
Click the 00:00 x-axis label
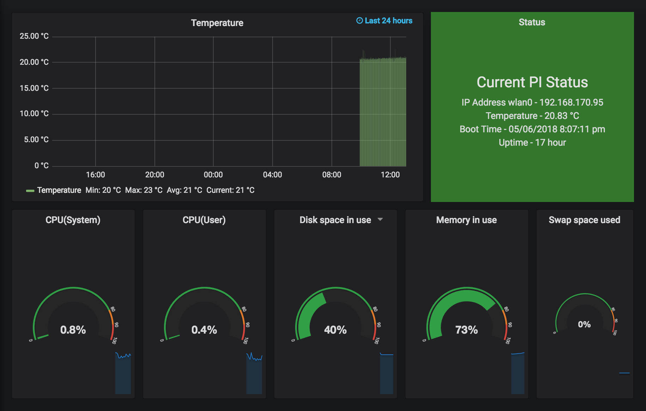click(x=213, y=175)
